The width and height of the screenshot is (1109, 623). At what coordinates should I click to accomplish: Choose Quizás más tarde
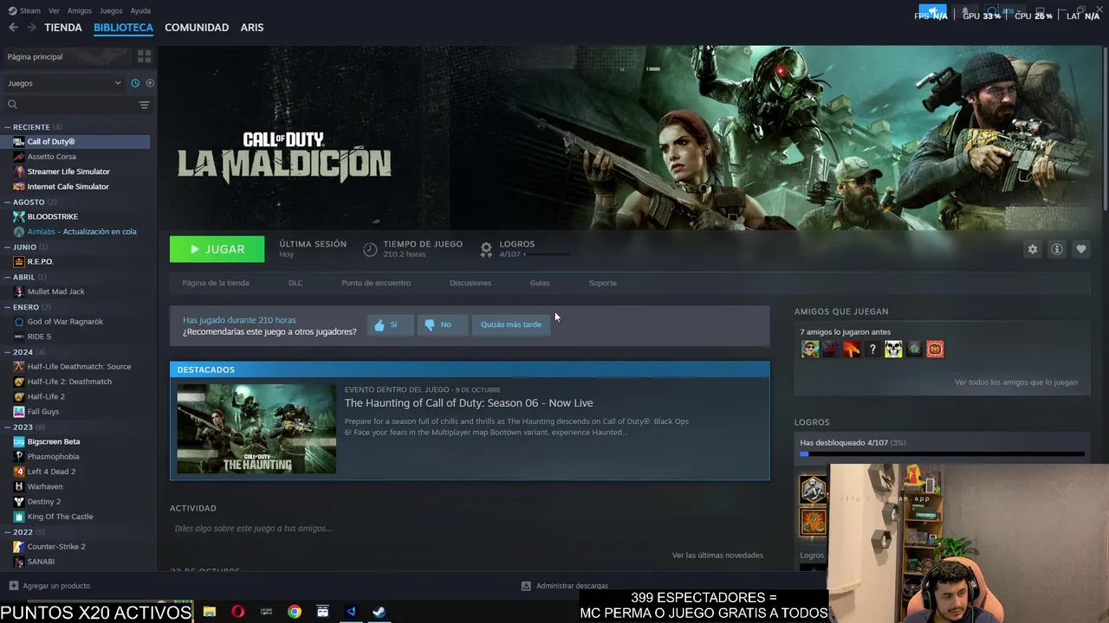point(511,324)
